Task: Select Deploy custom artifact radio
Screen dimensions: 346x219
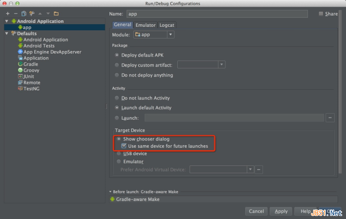Action: point(117,65)
